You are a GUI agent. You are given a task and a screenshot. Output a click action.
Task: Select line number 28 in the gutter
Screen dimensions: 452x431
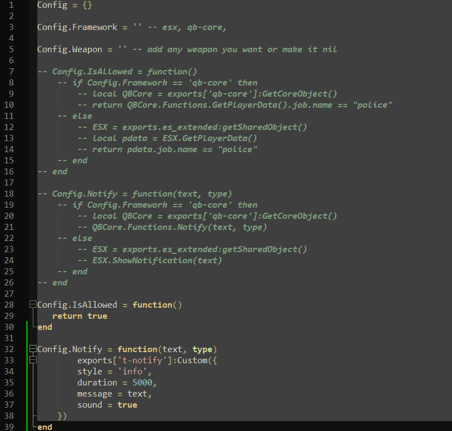[x=9, y=305]
